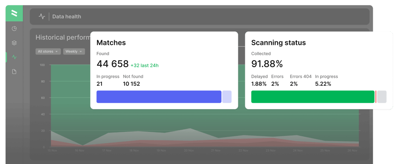Click the Not found label in Matches
The image size is (394, 164).
(x=133, y=77)
